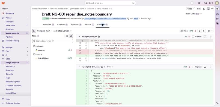Switch to Commits tab

click(63, 25)
